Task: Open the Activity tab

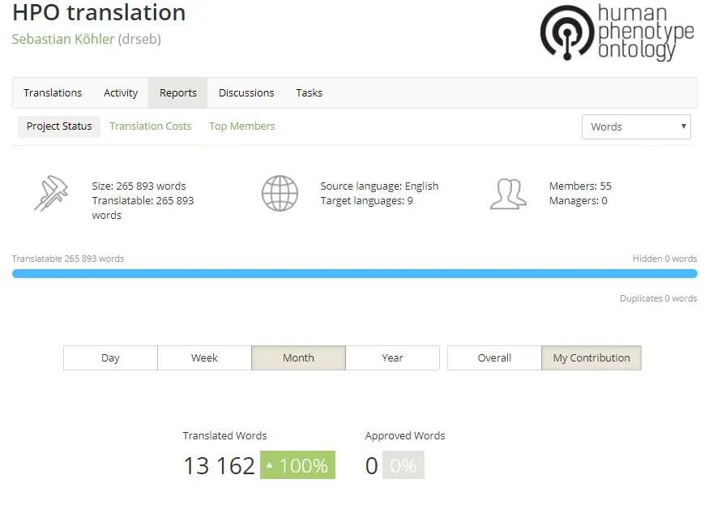Action: click(121, 92)
